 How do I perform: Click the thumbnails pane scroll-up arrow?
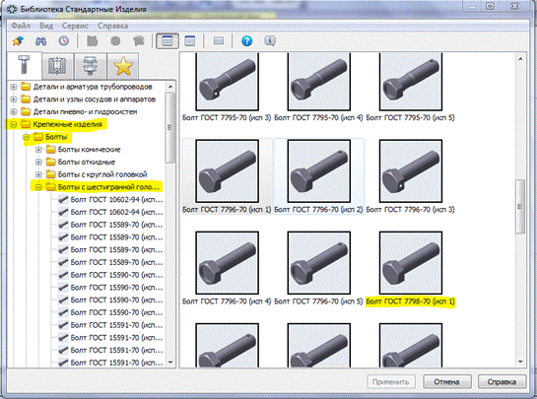pos(520,59)
